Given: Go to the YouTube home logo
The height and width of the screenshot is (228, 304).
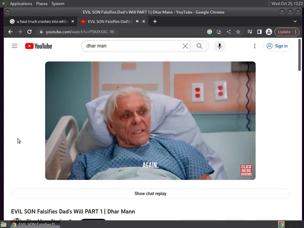Looking at the screenshot, I should click(x=39, y=46).
